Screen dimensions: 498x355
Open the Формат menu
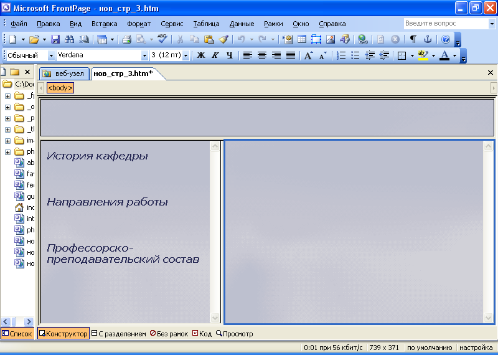click(x=139, y=24)
